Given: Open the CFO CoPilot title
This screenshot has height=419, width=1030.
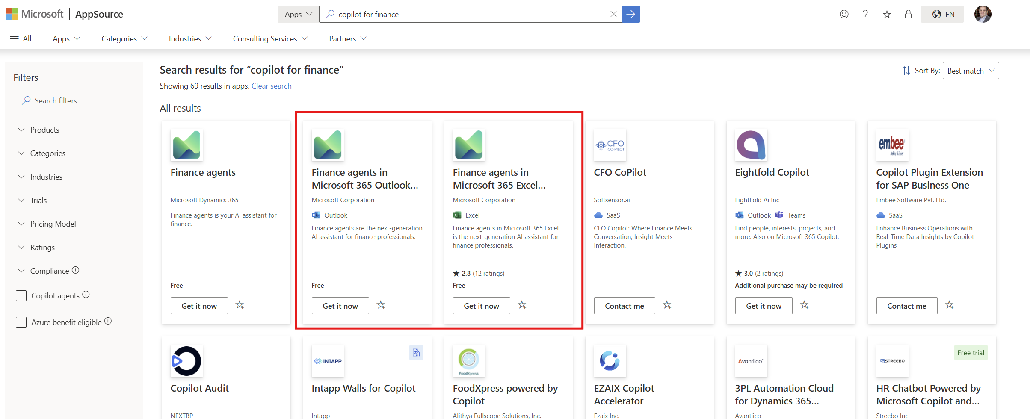Looking at the screenshot, I should [x=620, y=172].
